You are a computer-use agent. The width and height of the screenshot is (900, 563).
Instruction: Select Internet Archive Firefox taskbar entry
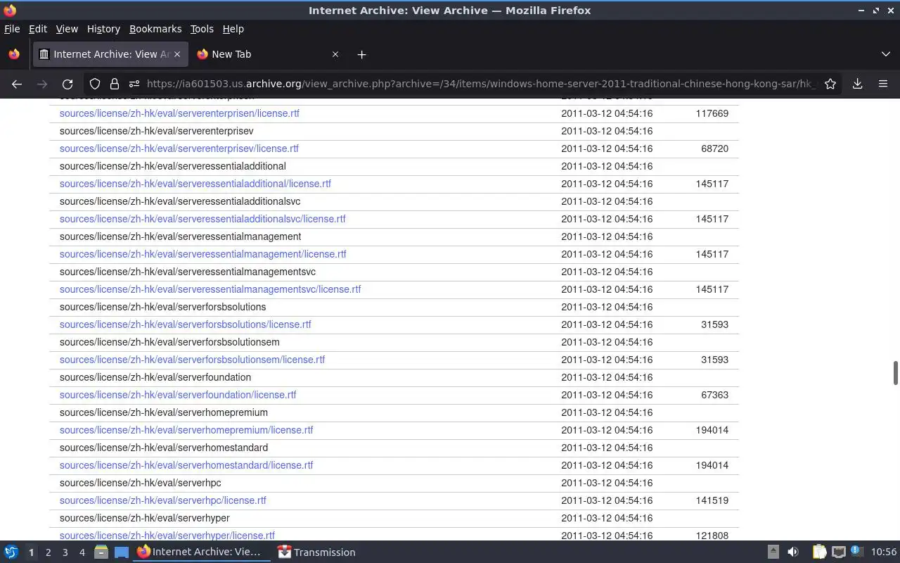point(200,552)
